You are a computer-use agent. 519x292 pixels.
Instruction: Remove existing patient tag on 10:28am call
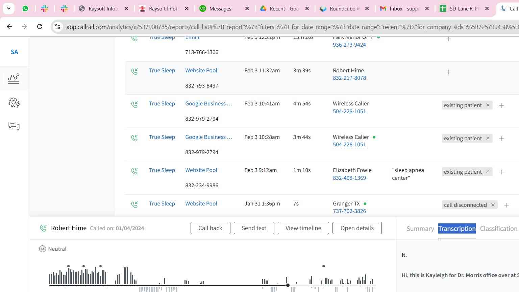(488, 138)
